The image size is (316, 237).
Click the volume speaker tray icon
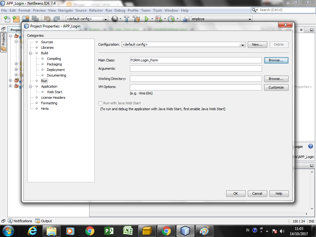click(x=282, y=231)
